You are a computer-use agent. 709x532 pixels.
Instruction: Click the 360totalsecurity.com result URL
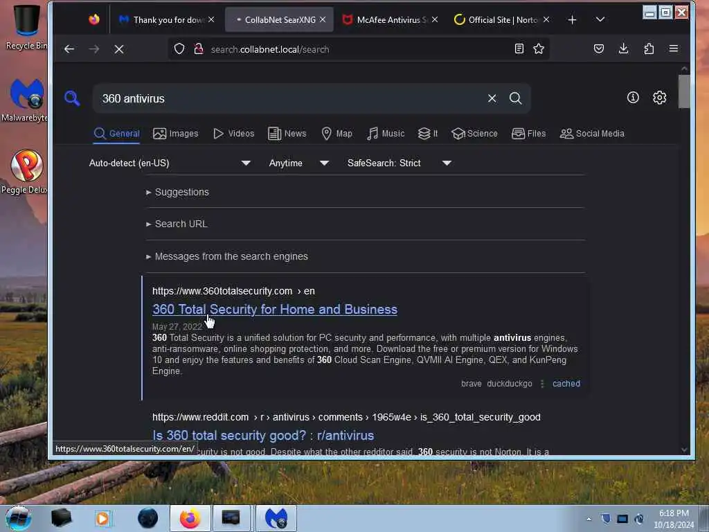click(233, 291)
